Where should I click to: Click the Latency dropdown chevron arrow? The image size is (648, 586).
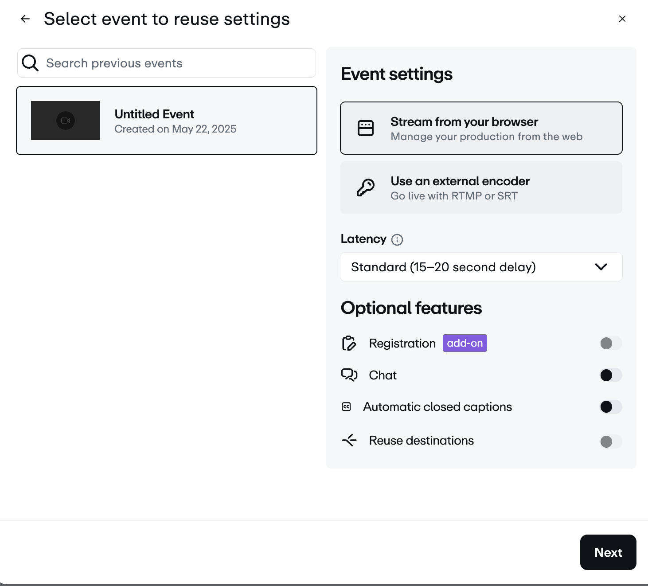(x=601, y=267)
